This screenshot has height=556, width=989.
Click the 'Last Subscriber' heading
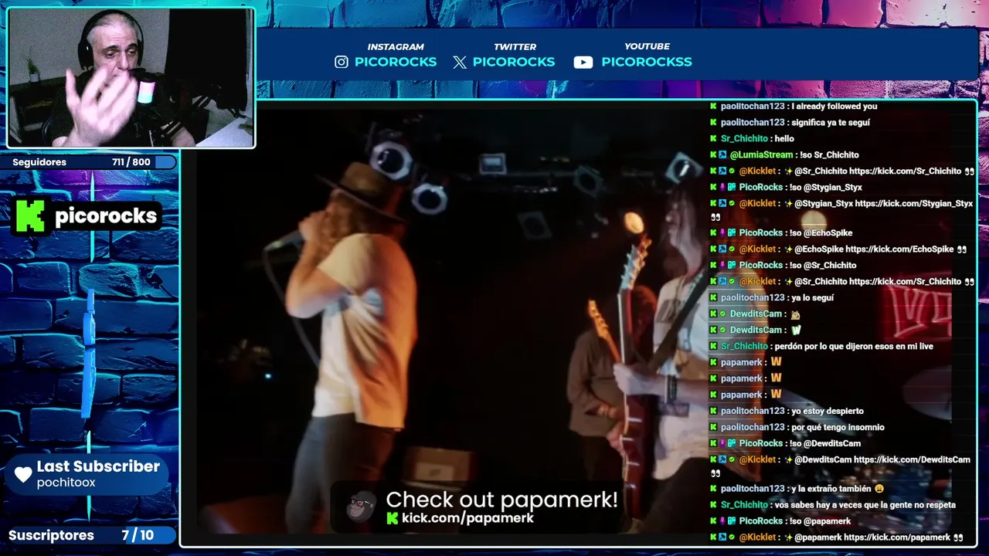(98, 466)
